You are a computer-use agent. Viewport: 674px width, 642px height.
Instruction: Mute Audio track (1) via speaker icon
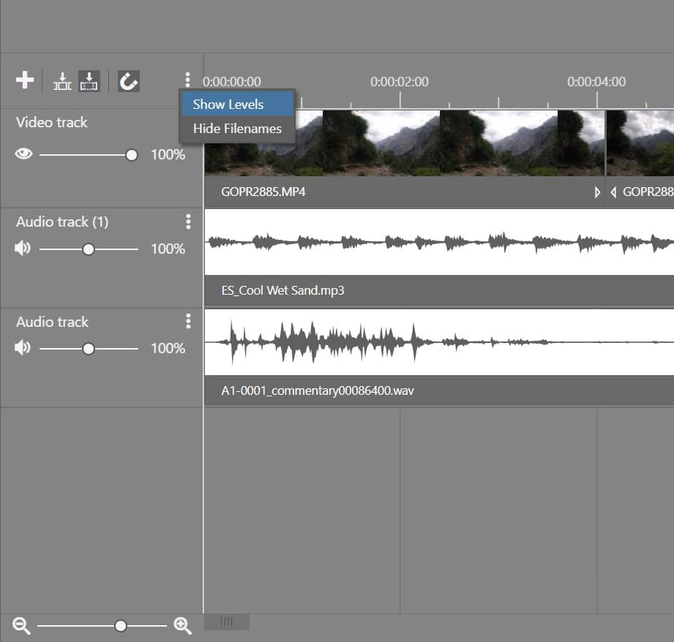point(23,248)
